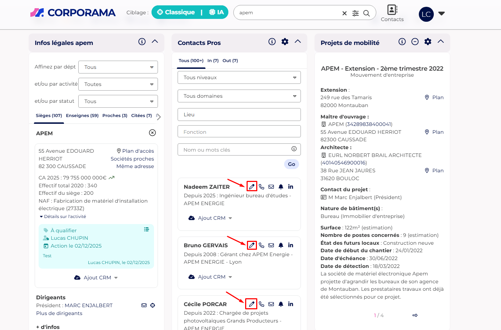Go to next mobility project arrow
This screenshot has width=501, height=330.
(x=415, y=315)
